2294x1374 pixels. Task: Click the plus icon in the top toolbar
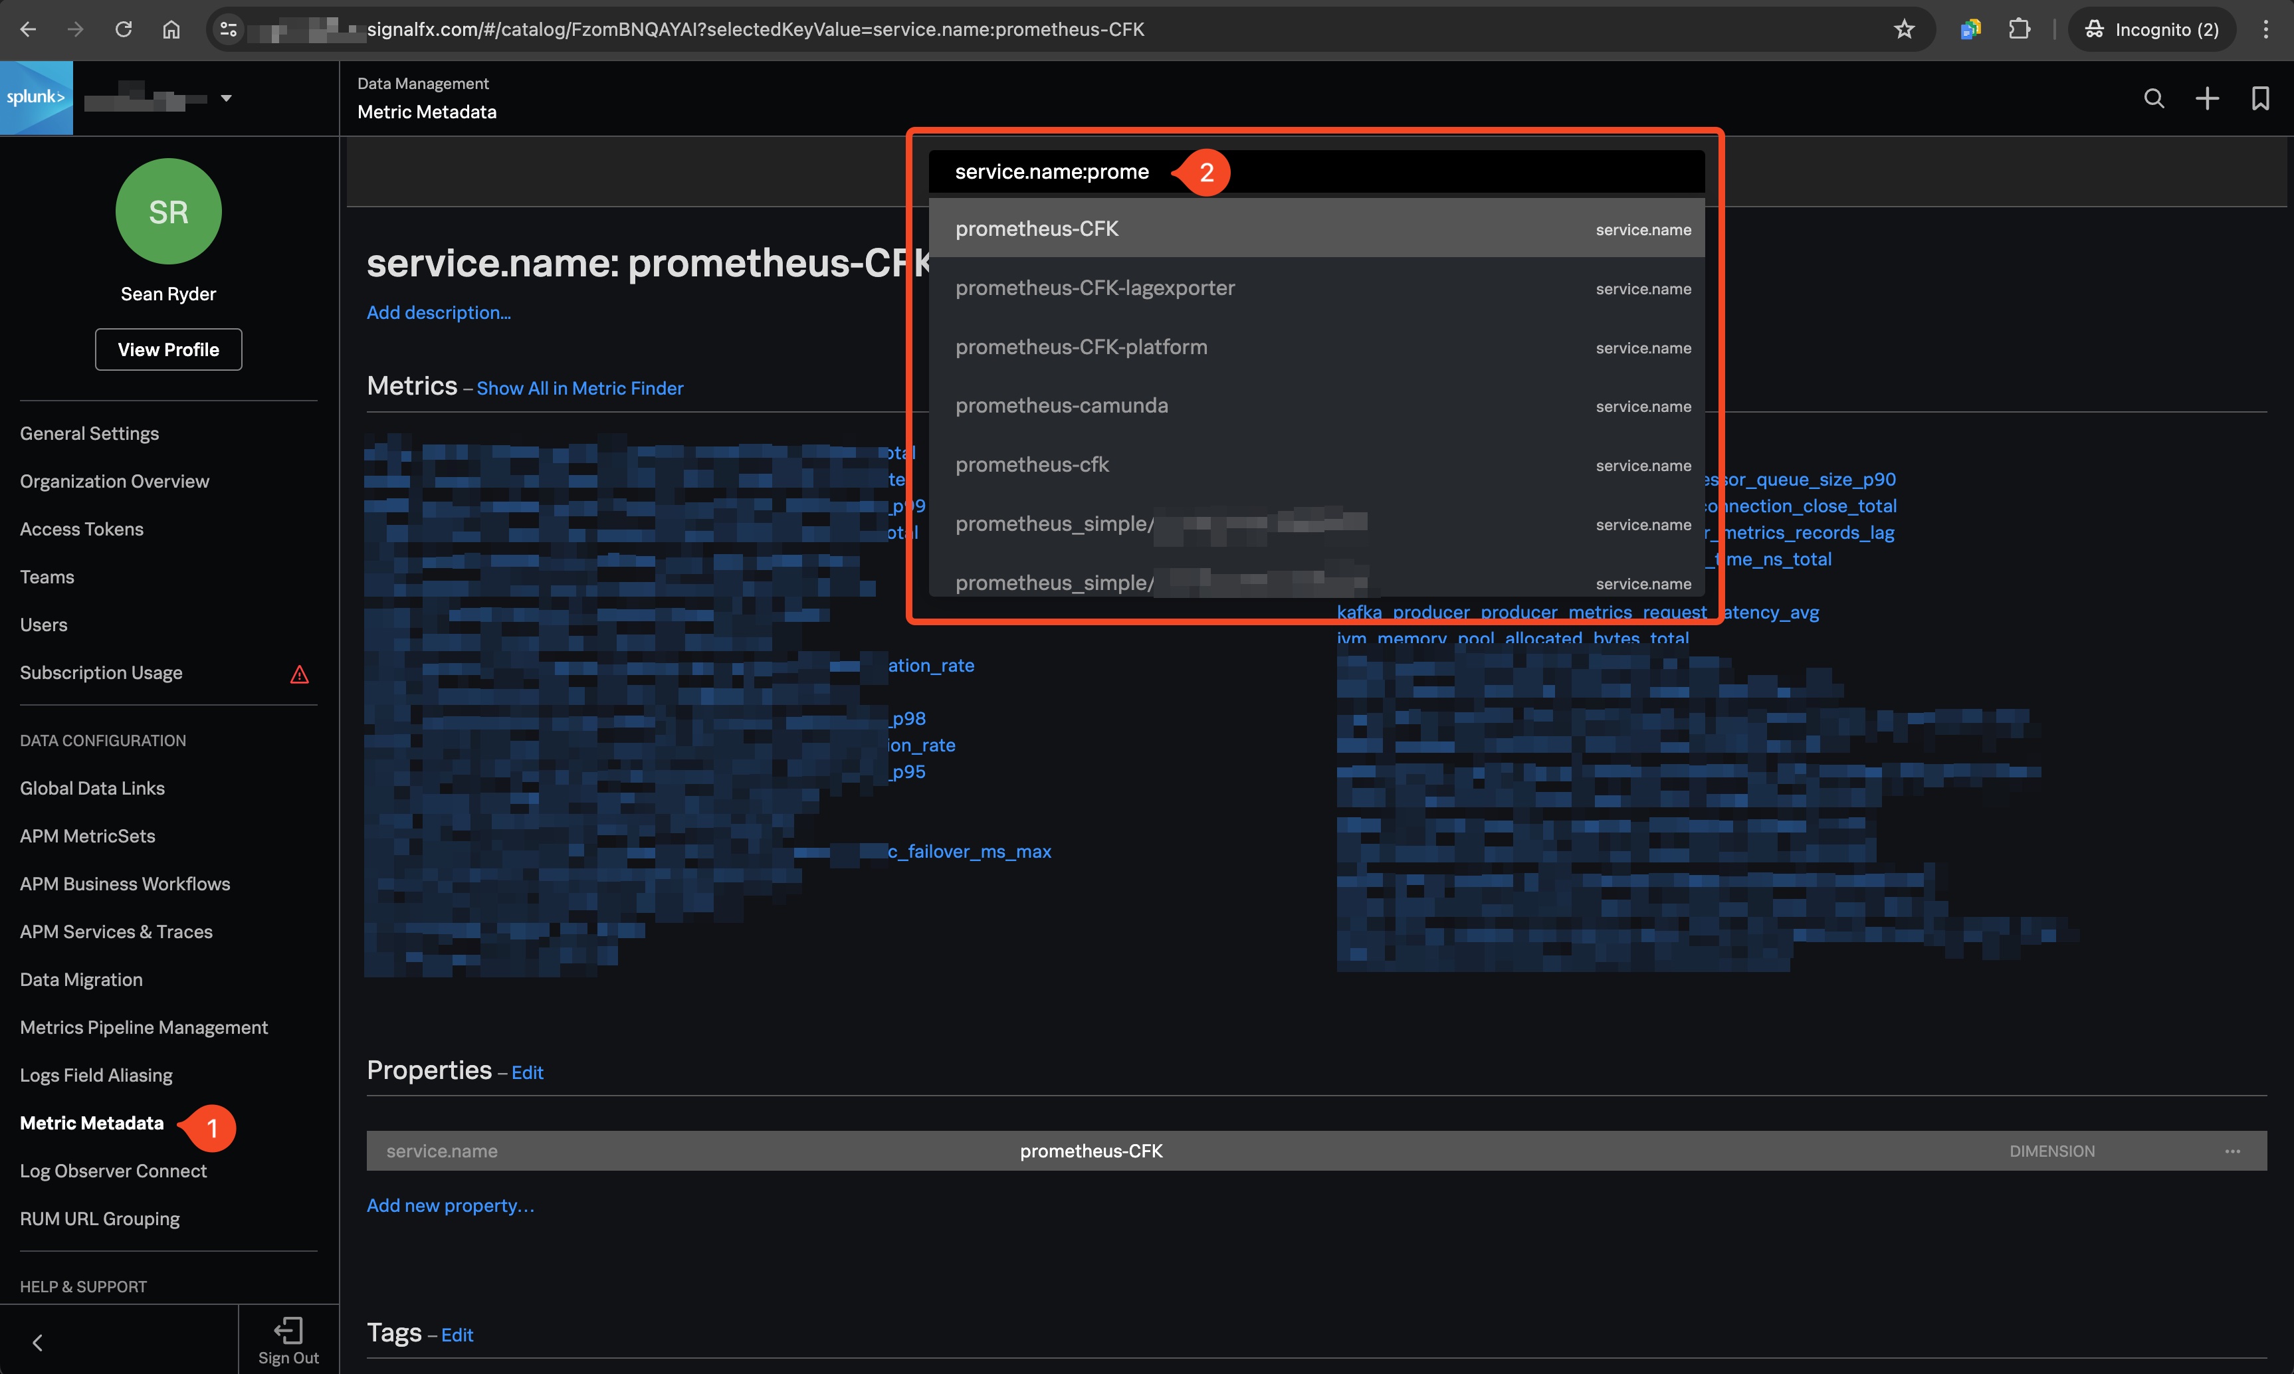2208,98
